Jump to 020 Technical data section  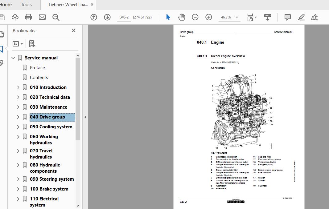click(x=50, y=97)
